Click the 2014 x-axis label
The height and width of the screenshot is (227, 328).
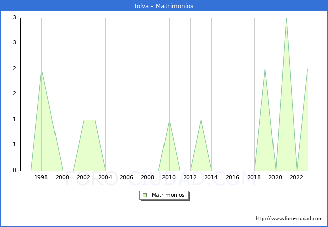coord(211,177)
